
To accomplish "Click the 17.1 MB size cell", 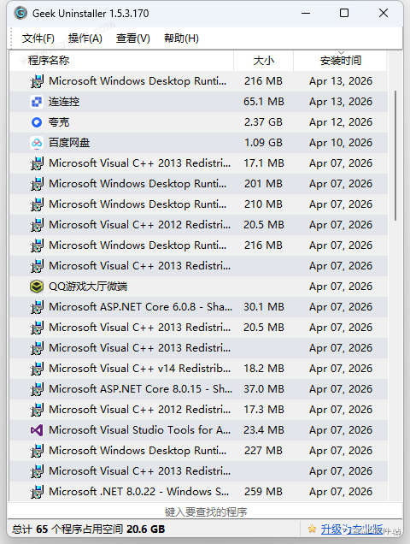I will pyautogui.click(x=264, y=163).
